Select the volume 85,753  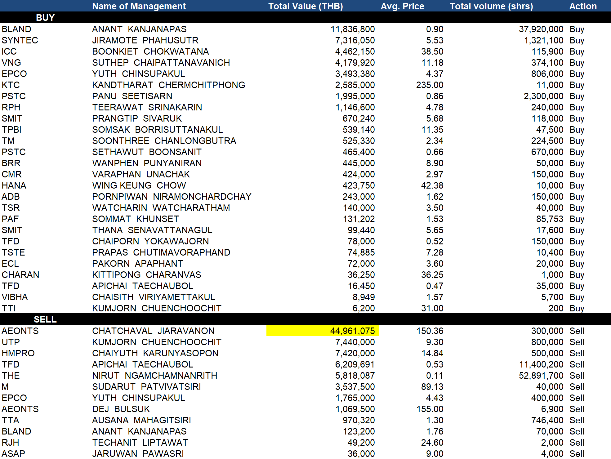[x=550, y=219]
